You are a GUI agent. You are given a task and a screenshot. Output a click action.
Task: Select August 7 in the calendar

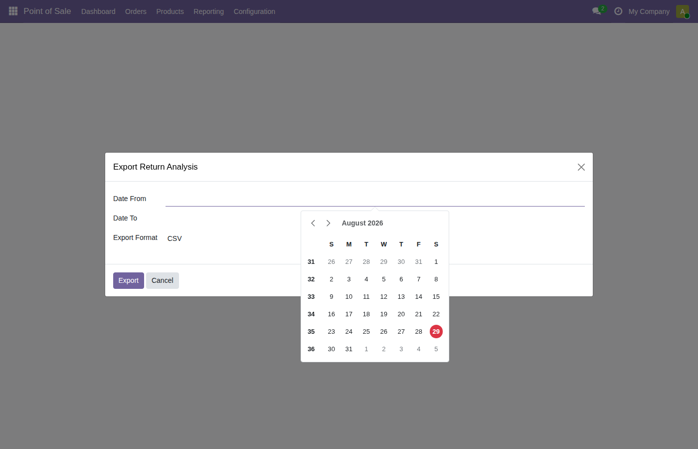pyautogui.click(x=419, y=279)
